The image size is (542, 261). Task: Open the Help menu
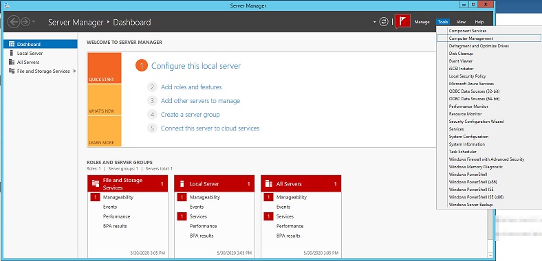(479, 22)
